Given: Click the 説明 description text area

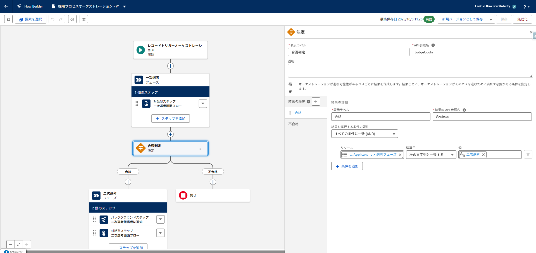Looking at the screenshot, I should [410, 70].
